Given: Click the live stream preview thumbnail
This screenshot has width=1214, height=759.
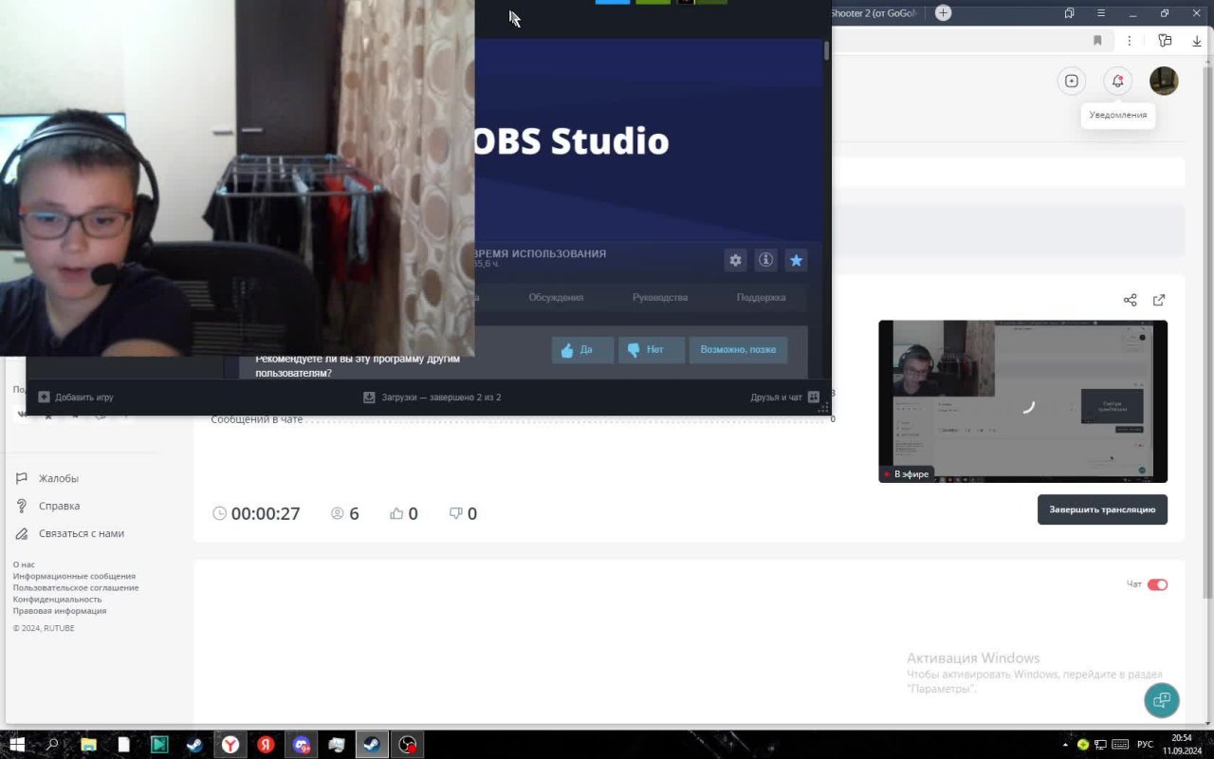Looking at the screenshot, I should tap(1022, 401).
